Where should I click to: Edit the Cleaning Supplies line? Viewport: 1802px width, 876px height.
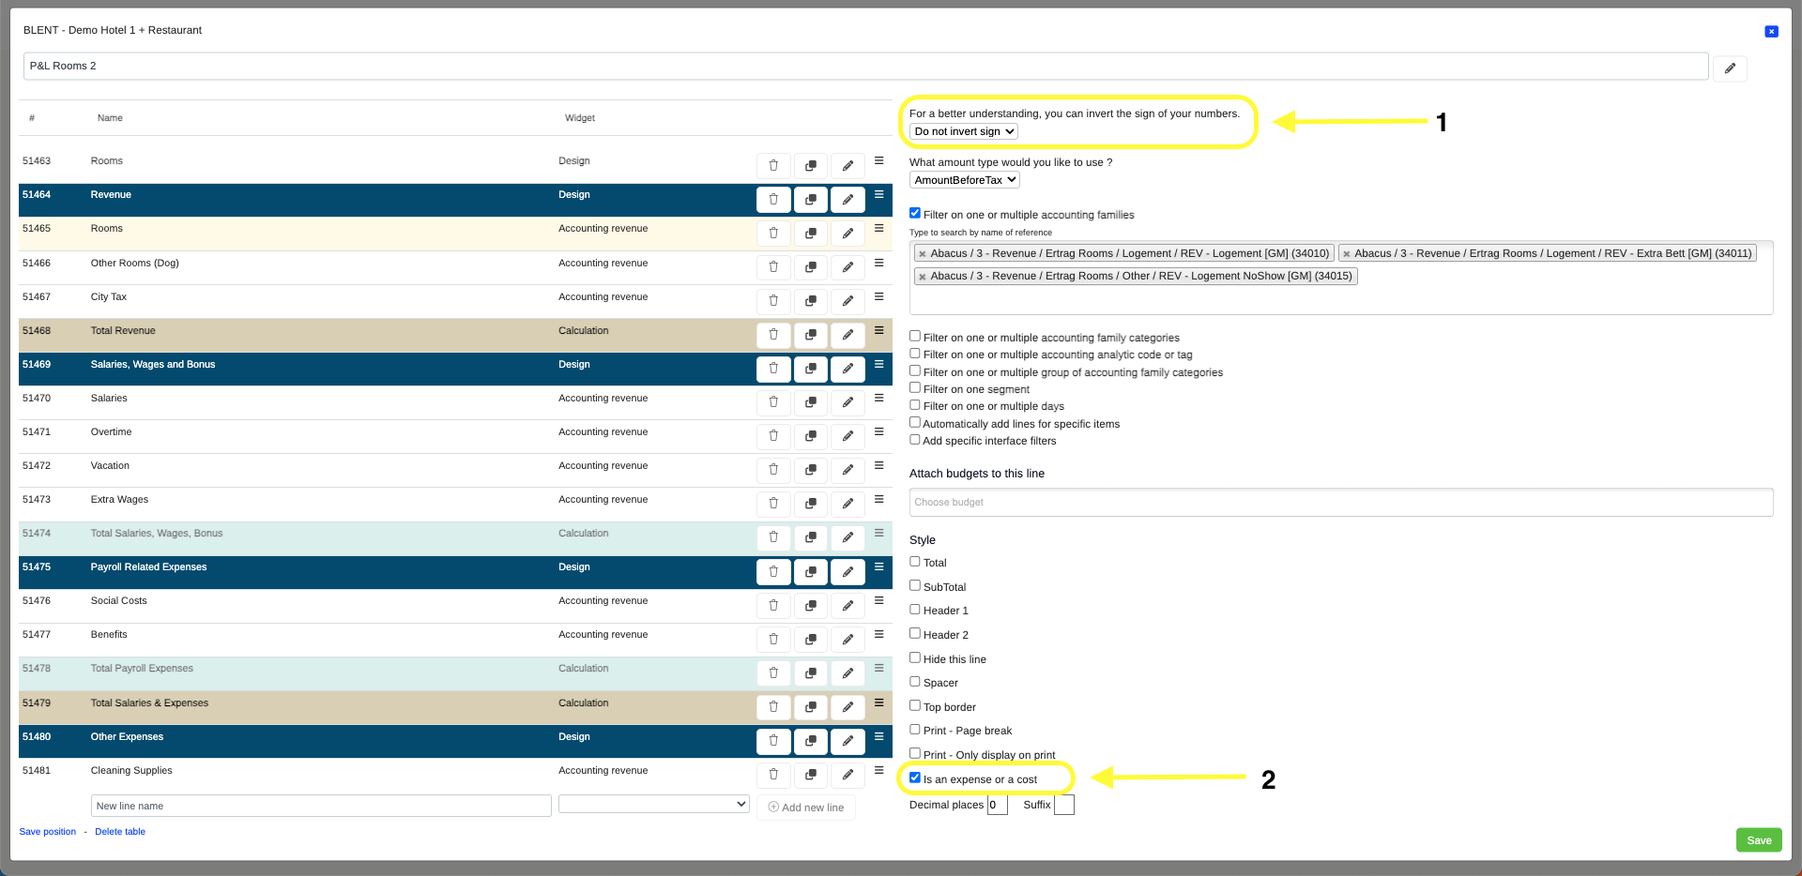[848, 775]
